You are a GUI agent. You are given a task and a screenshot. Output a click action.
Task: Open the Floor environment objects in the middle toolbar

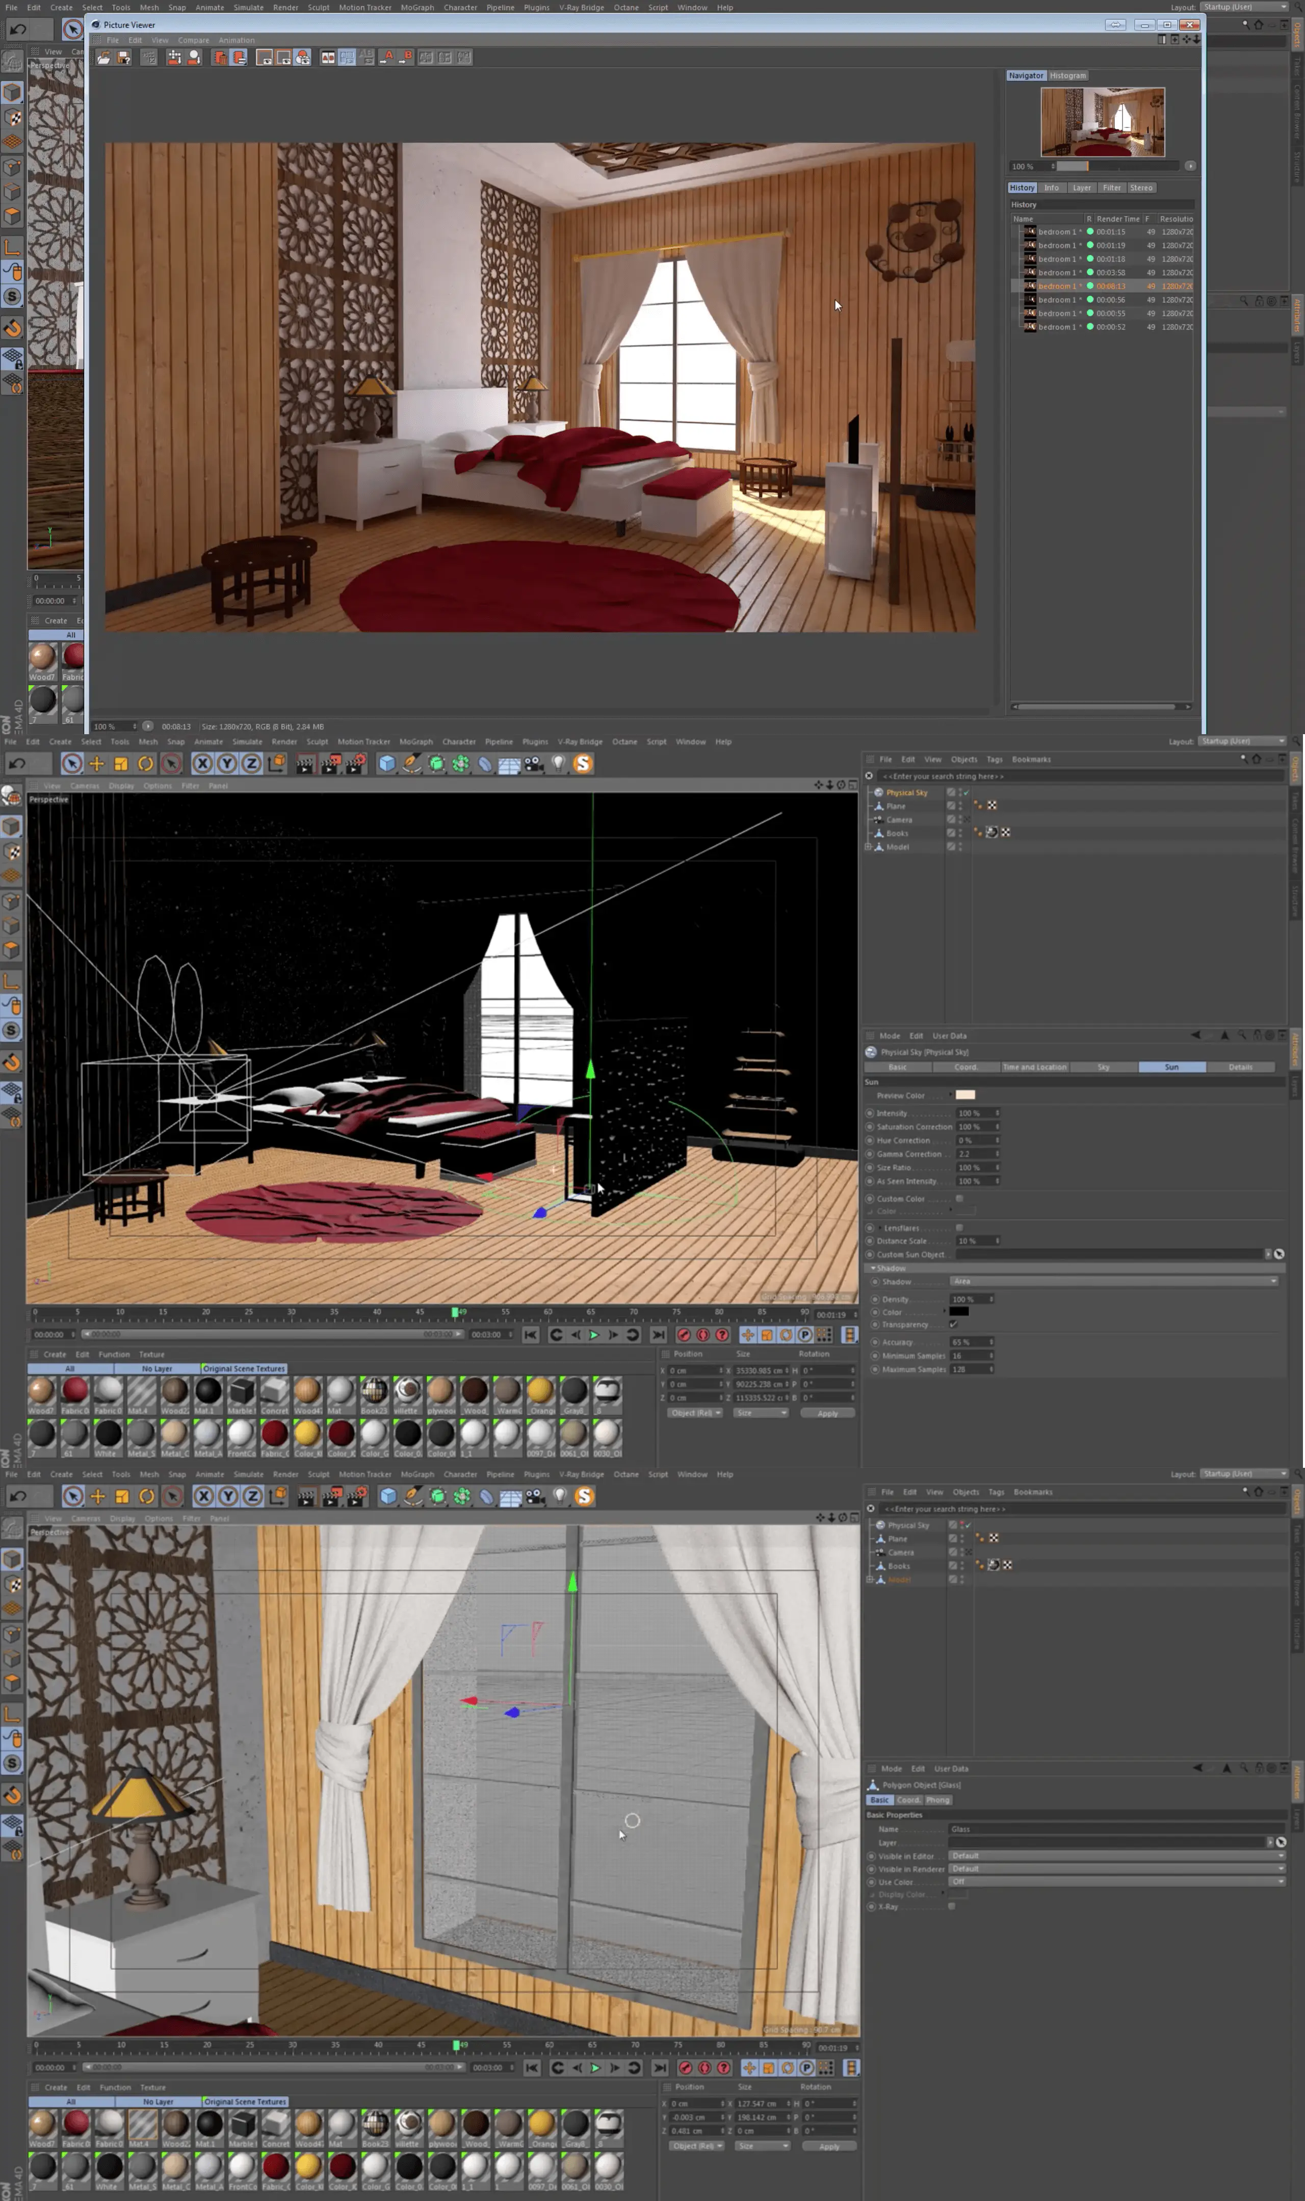point(509,763)
